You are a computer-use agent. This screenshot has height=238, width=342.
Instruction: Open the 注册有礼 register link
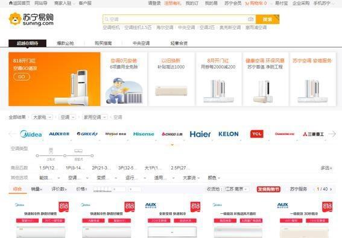(173, 3)
